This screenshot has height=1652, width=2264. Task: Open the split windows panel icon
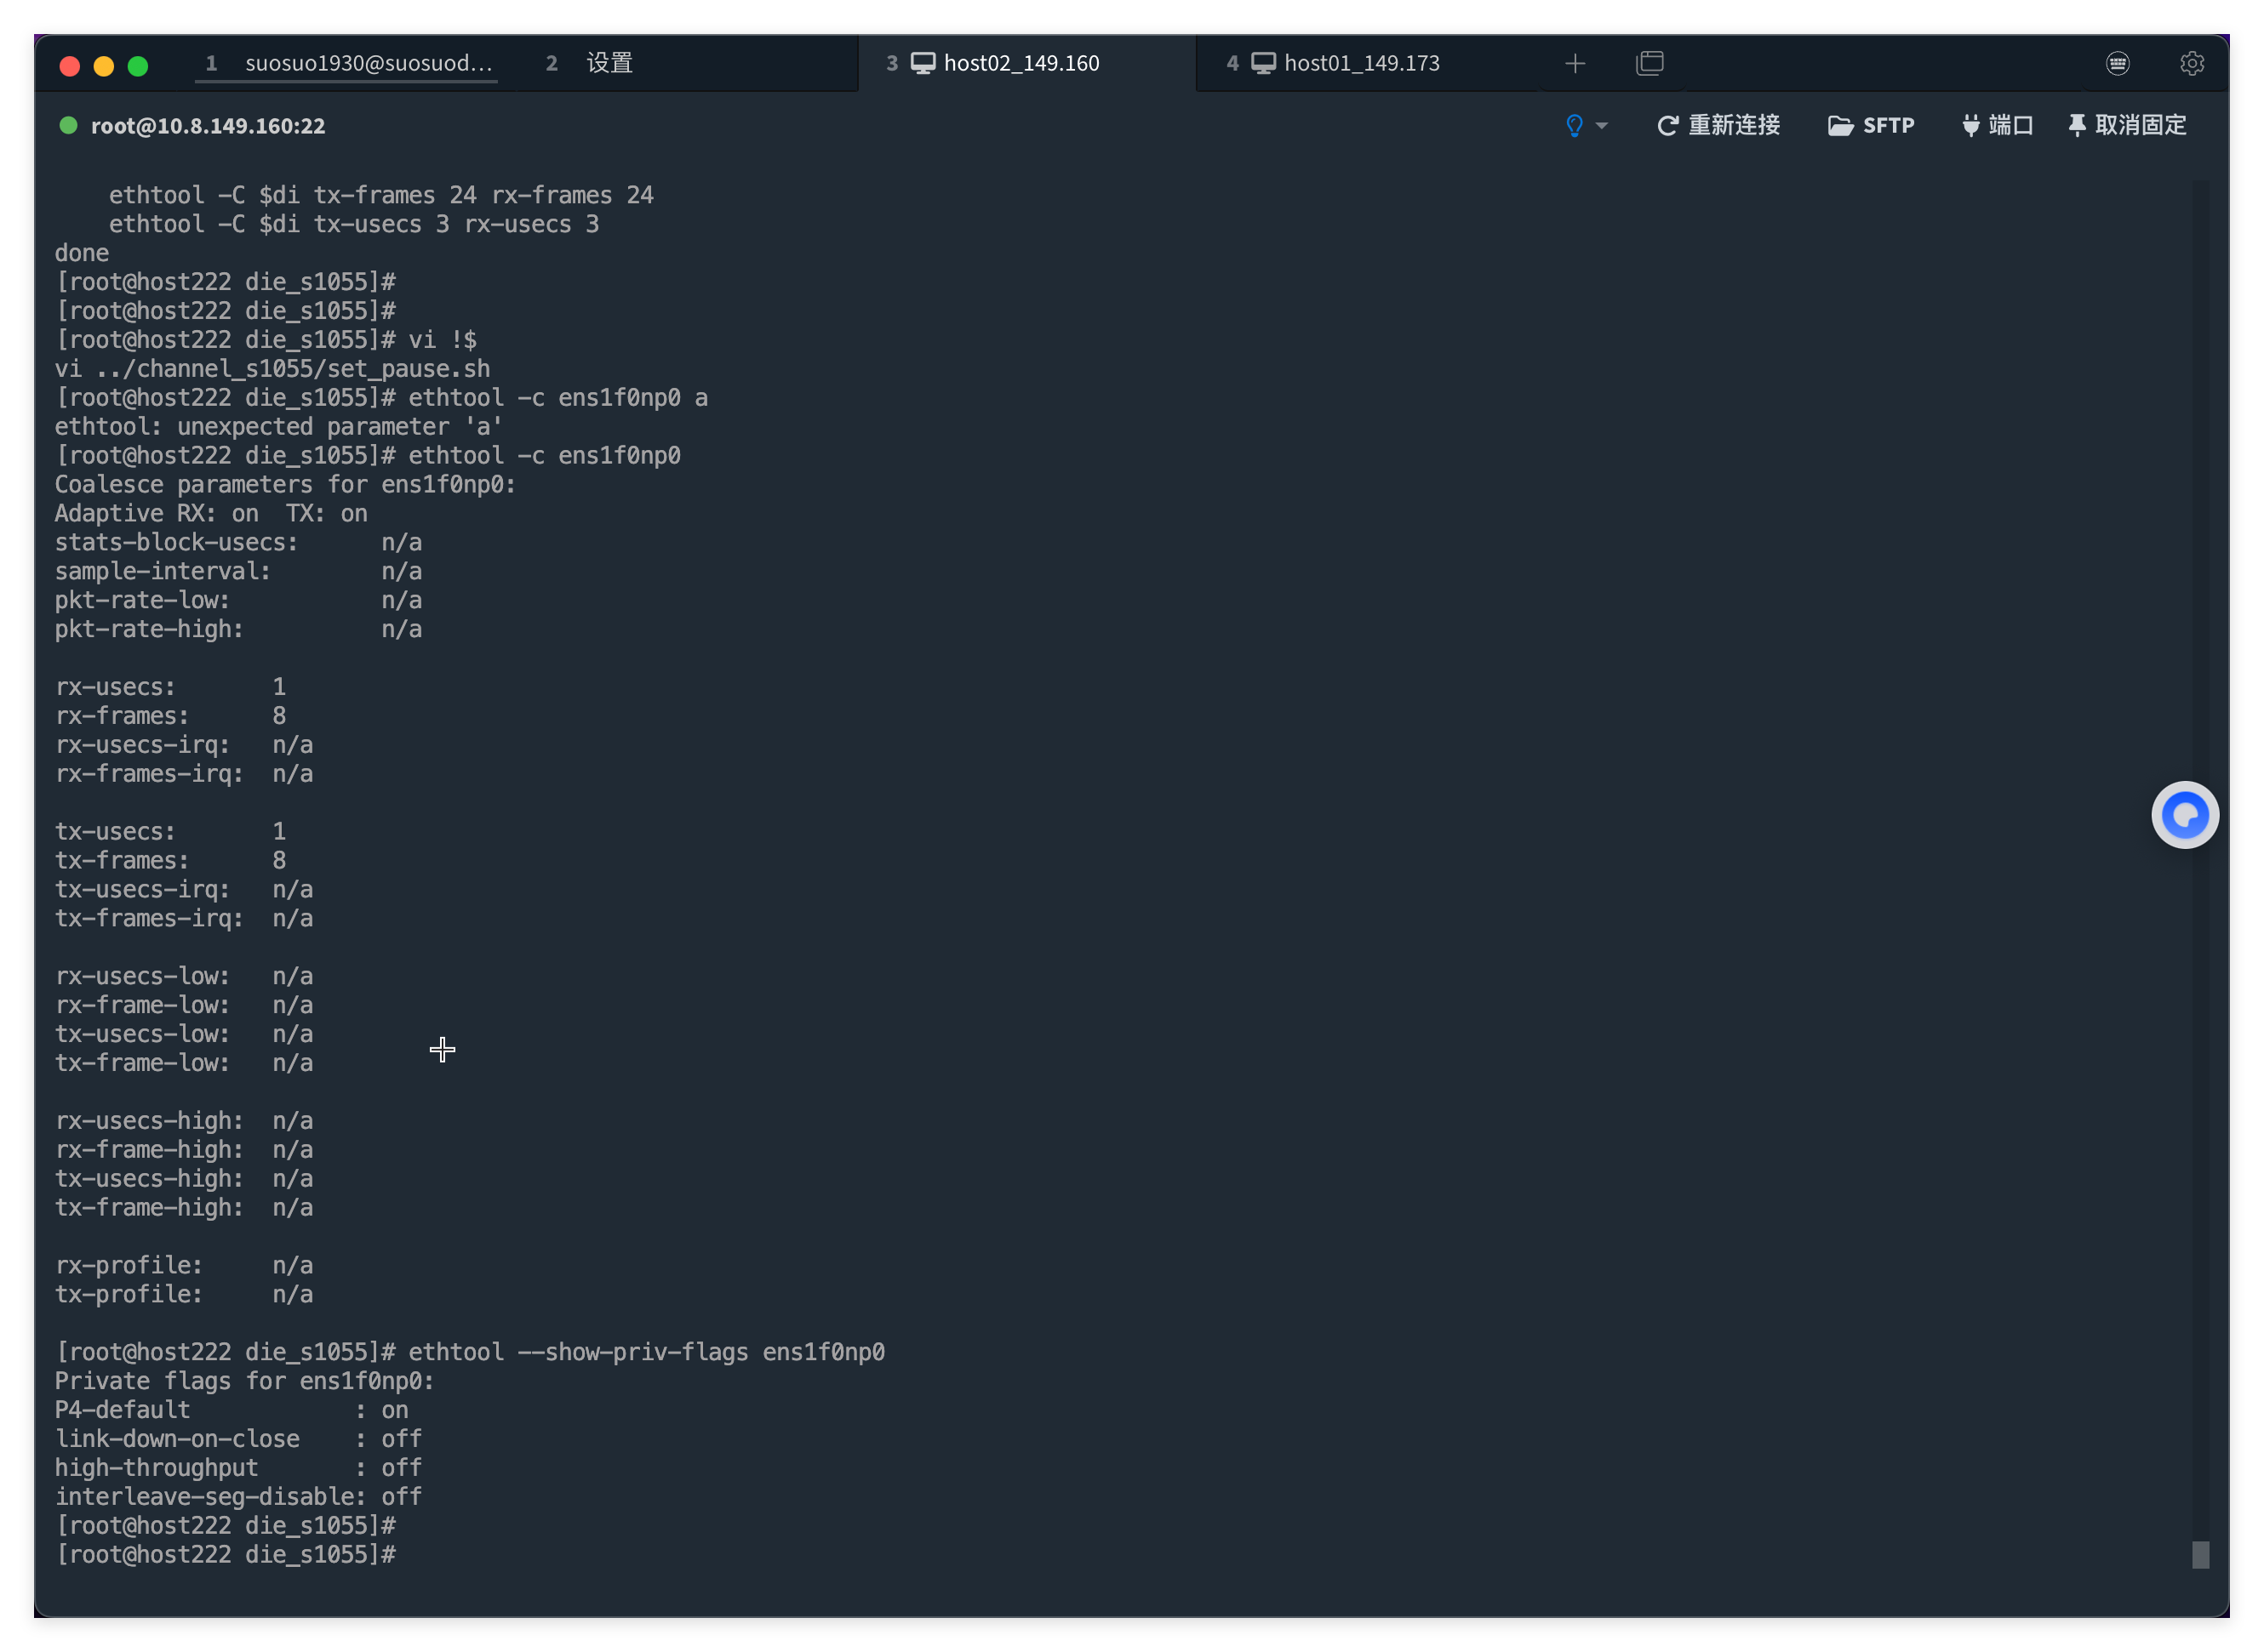click(1649, 64)
